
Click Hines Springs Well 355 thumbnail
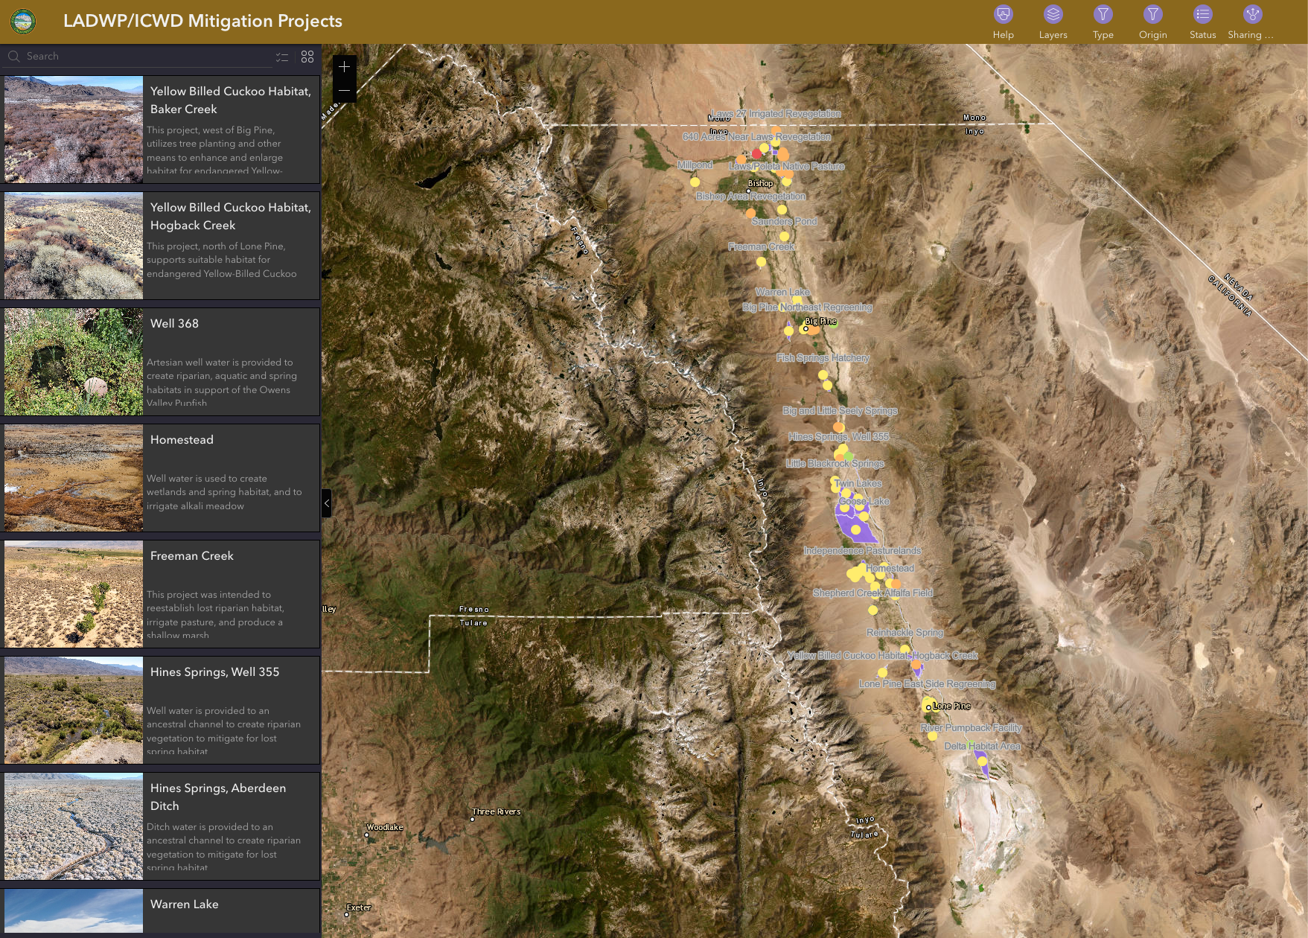(74, 710)
